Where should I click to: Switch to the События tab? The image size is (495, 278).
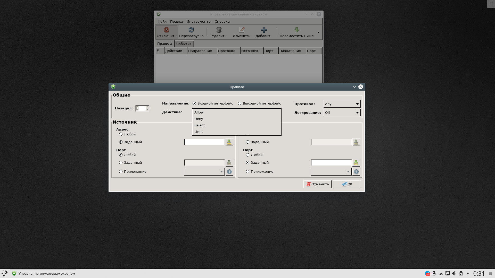point(184,44)
